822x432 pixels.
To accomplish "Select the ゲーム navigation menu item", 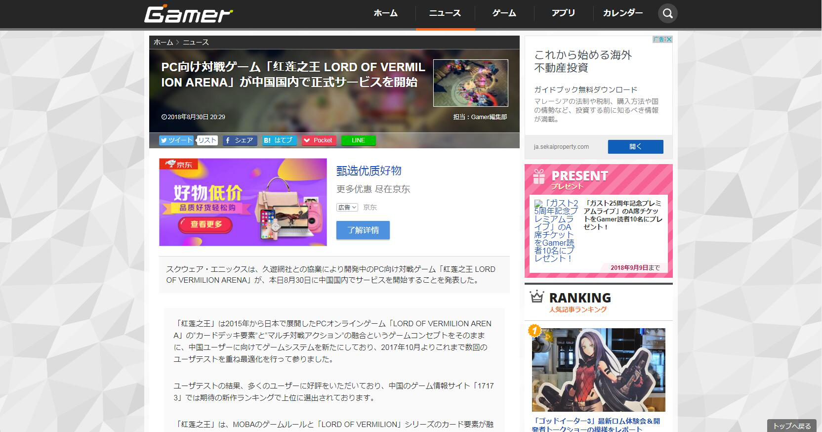I will [504, 13].
